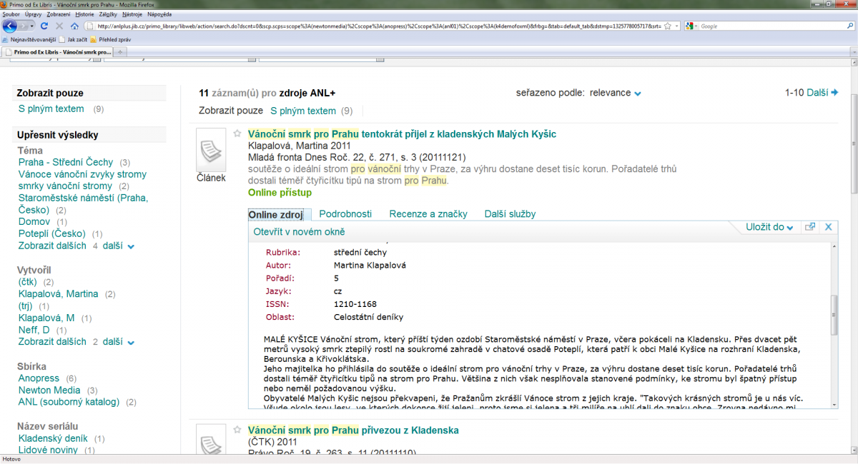Switch to the Podrobnosti tab
This screenshot has width=858, height=464.
point(345,214)
